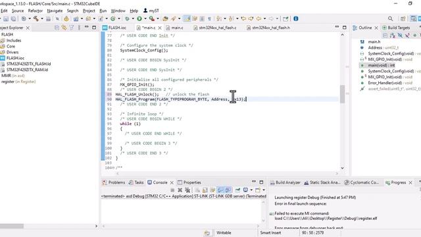Maximize the Project Explorer panel
Viewport: 421px width, 237px height.
(94, 28)
